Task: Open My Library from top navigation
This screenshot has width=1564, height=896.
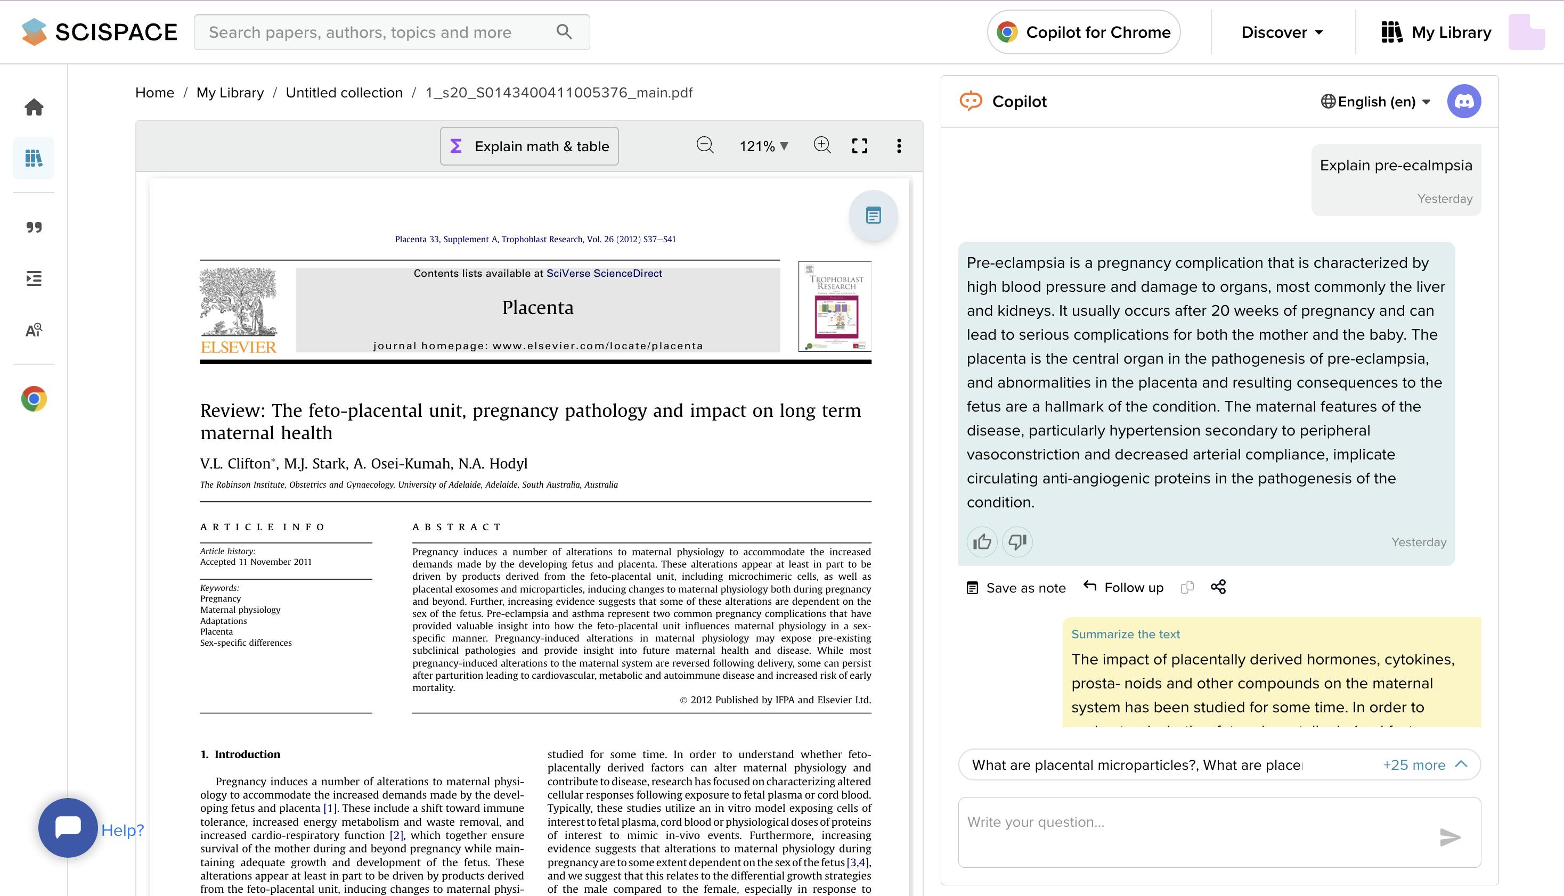Action: click(x=1436, y=32)
